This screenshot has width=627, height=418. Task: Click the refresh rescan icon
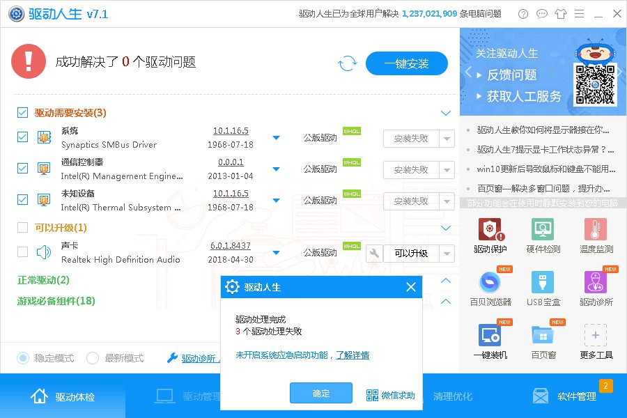pos(347,64)
